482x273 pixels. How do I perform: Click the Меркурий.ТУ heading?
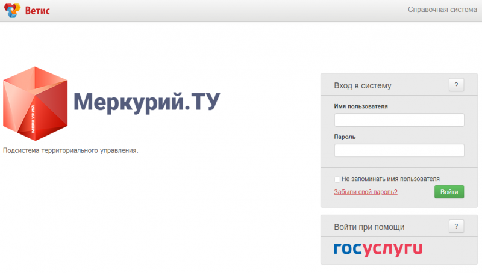[146, 102]
